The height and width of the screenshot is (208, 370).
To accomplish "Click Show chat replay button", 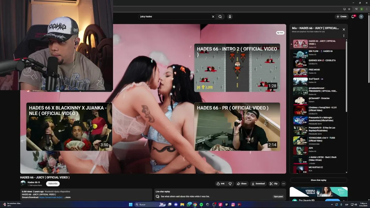I will click(319, 180).
